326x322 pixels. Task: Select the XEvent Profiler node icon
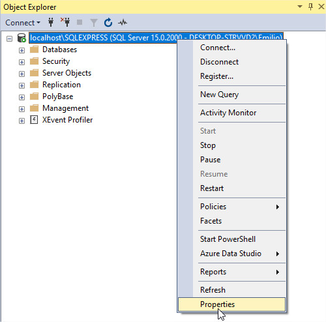tap(34, 120)
